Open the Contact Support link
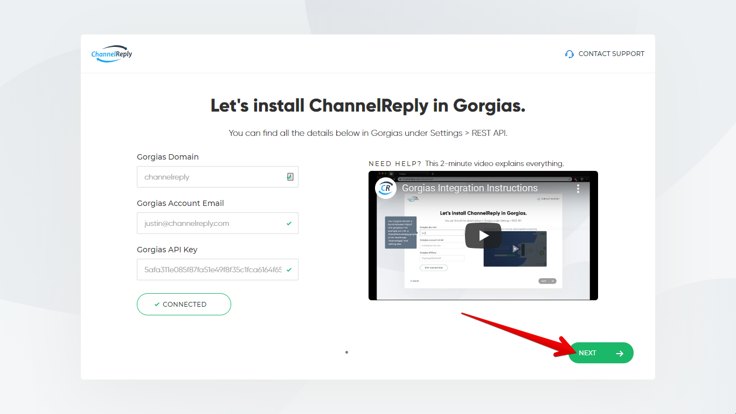The image size is (736, 414). (605, 54)
